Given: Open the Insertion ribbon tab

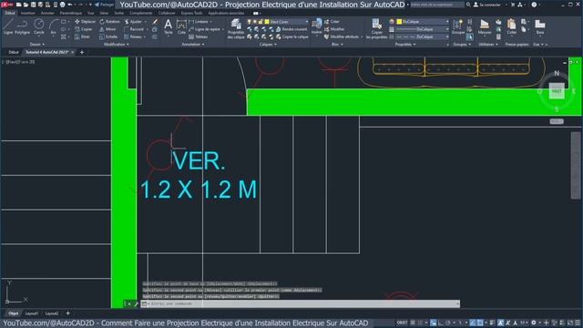Looking at the screenshot, I should coord(28,13).
